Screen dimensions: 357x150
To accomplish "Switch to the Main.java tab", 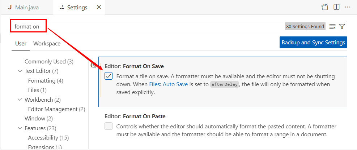I will pos(27,7).
